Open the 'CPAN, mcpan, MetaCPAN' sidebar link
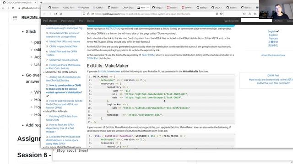Screen dimensions: 293x164 tap(63, 46)
